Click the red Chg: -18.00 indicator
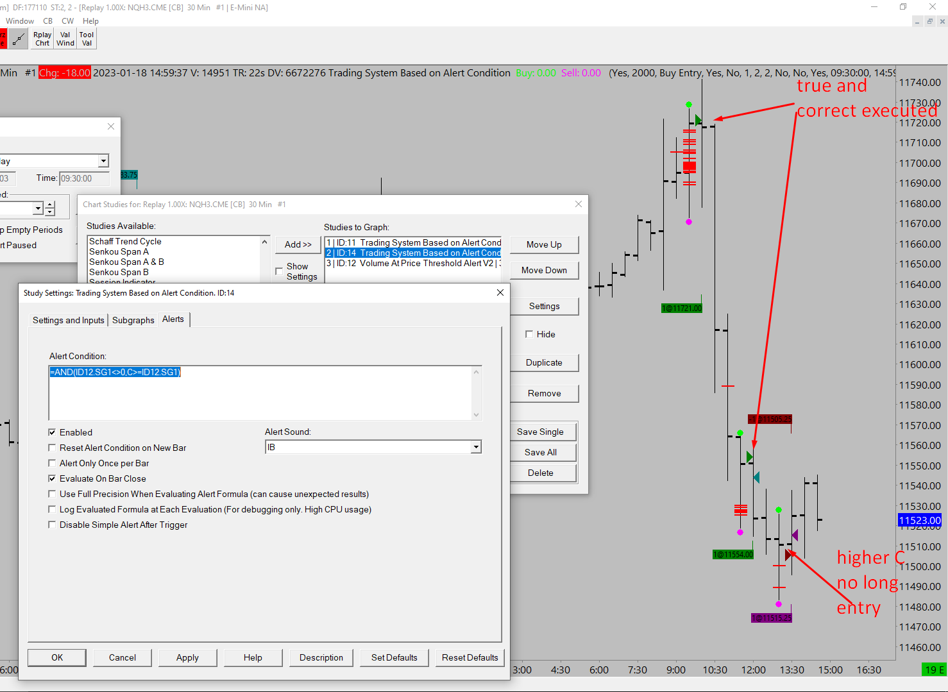Viewport: 948px width, 692px height. point(65,73)
